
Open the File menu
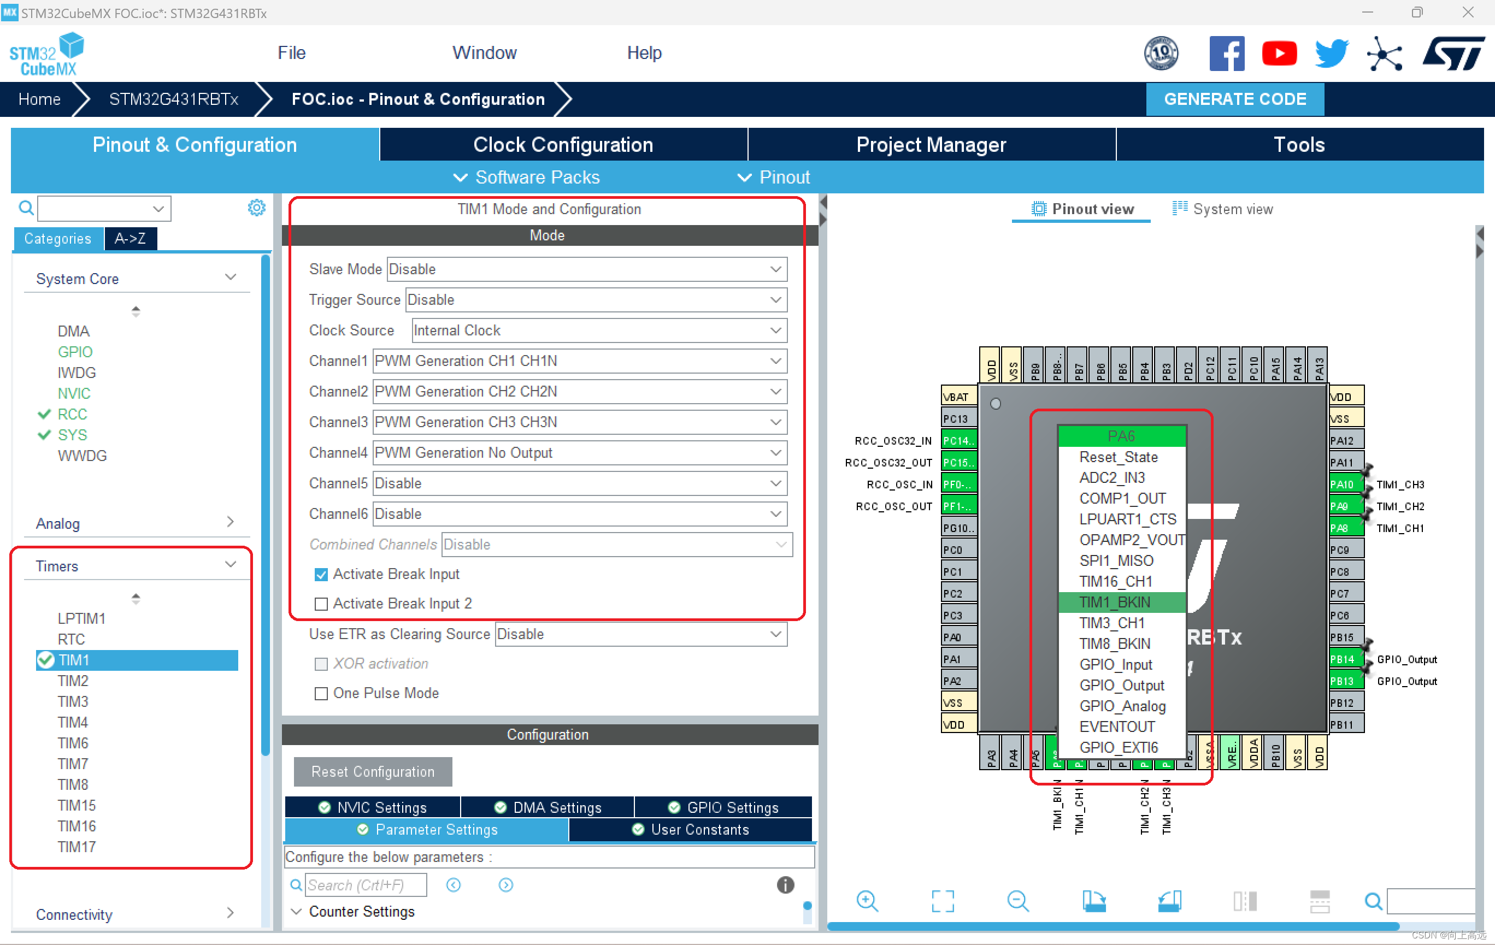(x=291, y=53)
